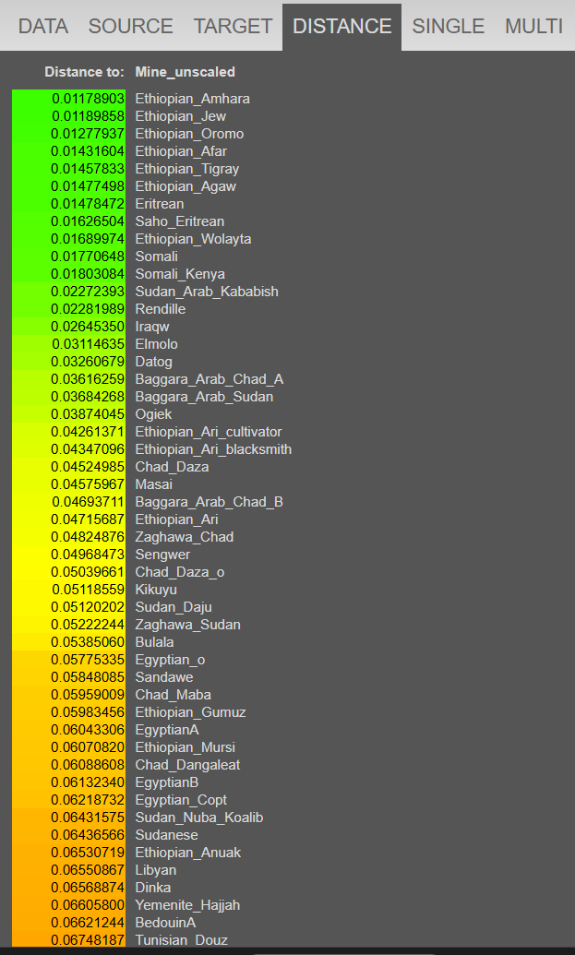Screen dimensions: 575x955
Task: Select the Sandawe population
Action: pos(164,678)
